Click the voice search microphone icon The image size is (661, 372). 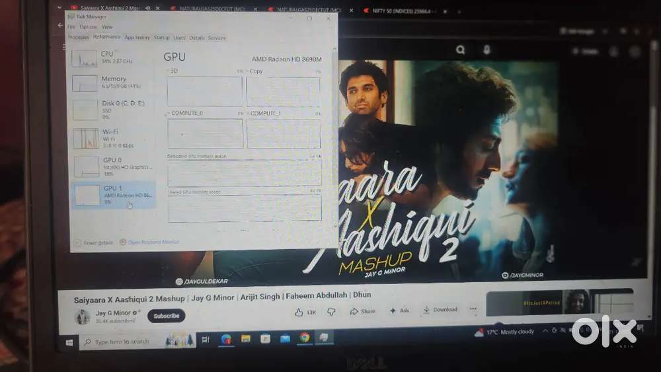click(486, 50)
